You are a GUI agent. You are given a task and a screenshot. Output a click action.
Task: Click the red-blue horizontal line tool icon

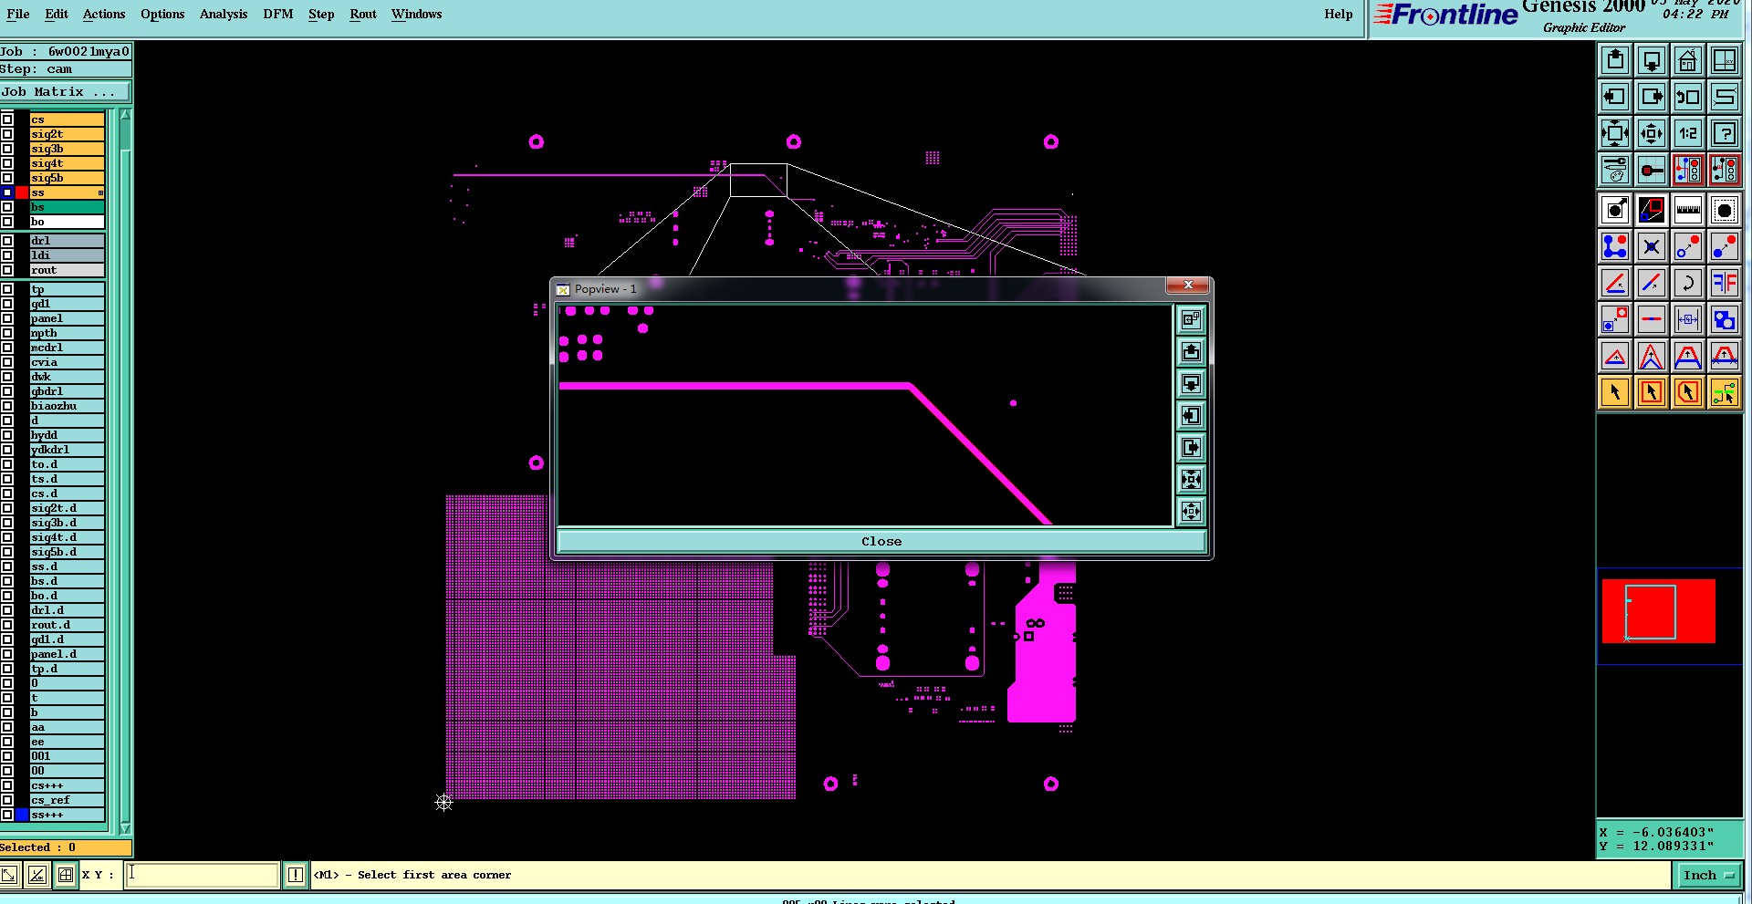pyautogui.click(x=1652, y=319)
